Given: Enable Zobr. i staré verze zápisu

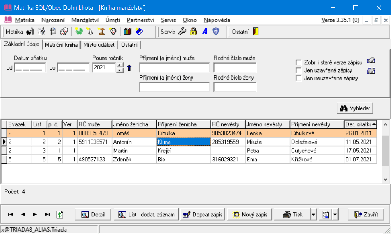Looking at the screenshot, I should tap(299, 62).
